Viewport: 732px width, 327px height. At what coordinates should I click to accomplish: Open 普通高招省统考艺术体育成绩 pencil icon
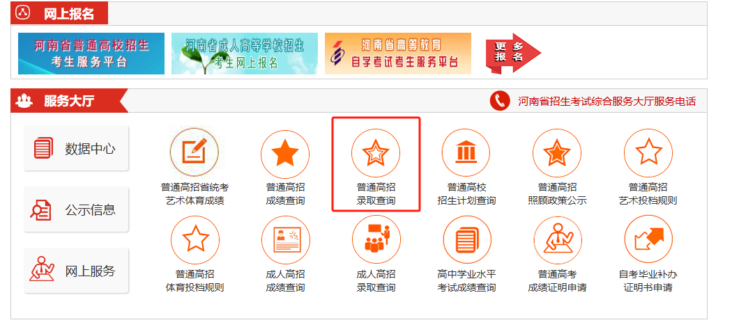(x=195, y=152)
